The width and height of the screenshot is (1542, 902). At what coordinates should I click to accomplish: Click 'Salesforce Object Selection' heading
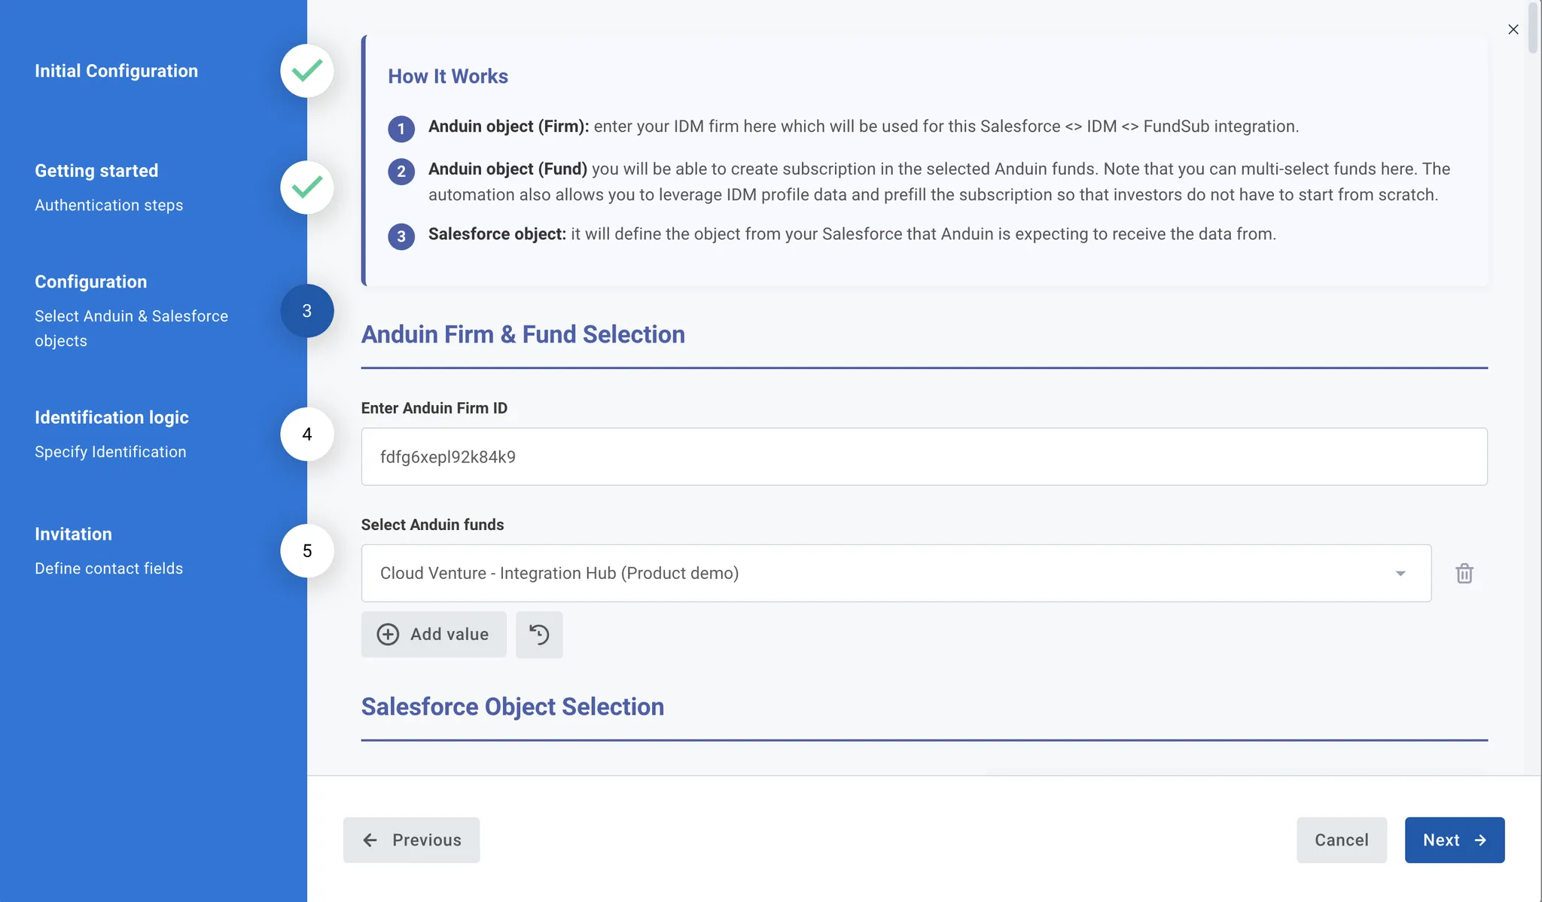click(x=513, y=707)
